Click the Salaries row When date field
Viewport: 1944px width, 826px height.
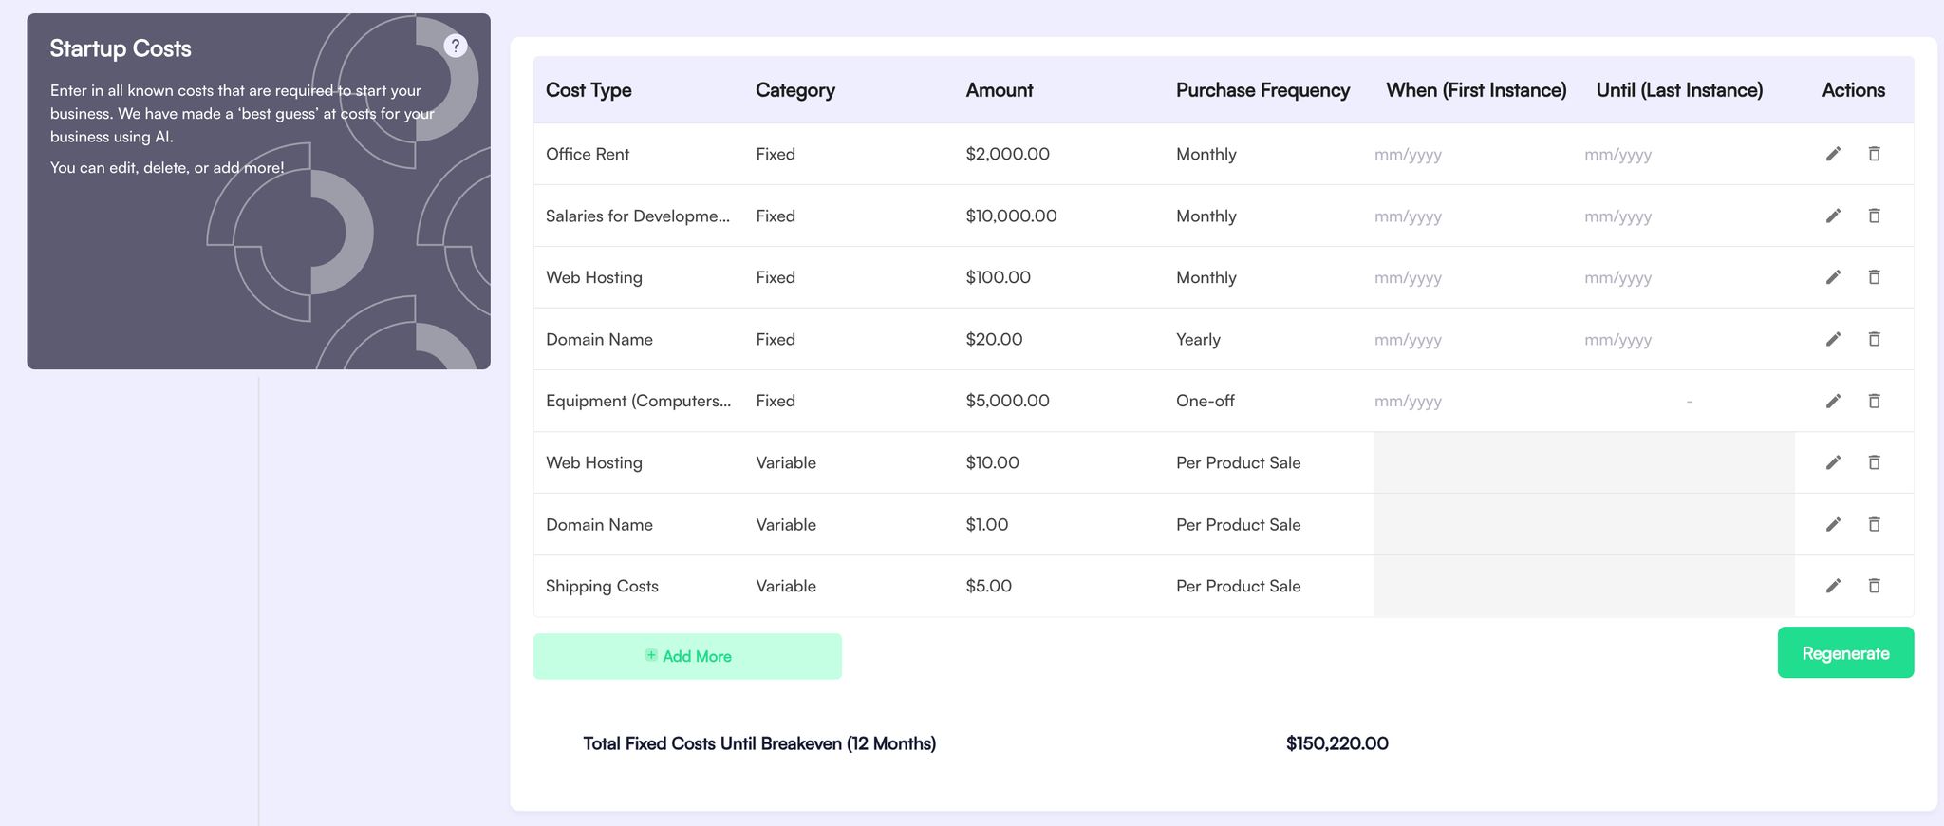click(1408, 216)
